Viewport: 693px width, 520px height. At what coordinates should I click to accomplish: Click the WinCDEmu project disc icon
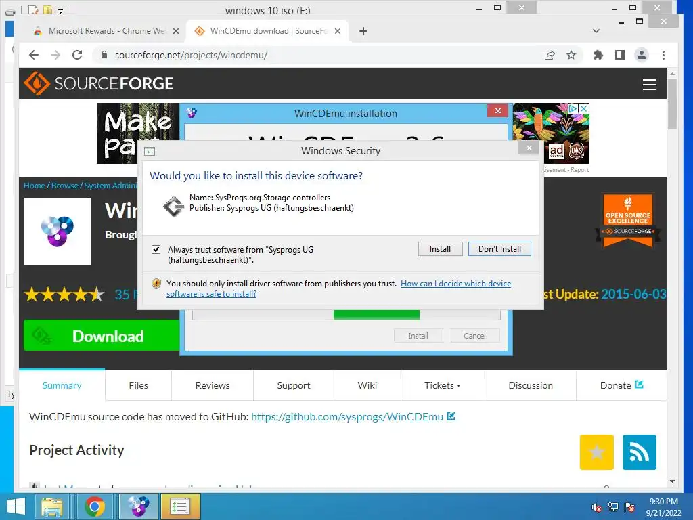point(58,232)
